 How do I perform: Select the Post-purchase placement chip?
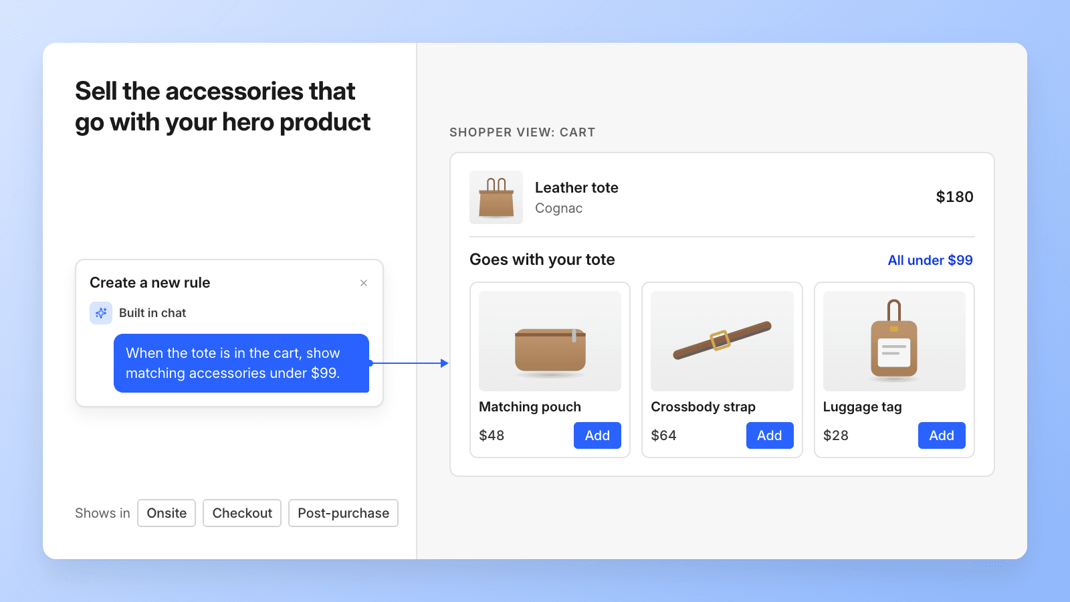(x=343, y=513)
